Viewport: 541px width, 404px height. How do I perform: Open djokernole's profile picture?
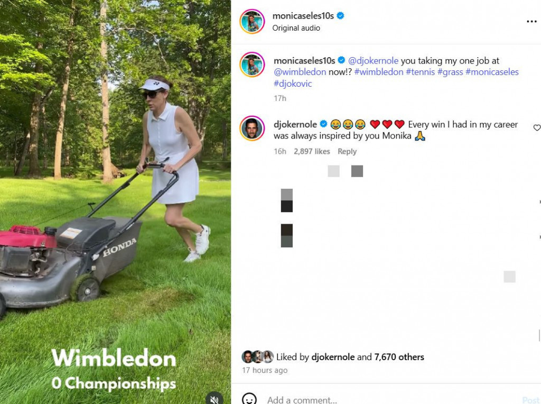coord(252,128)
